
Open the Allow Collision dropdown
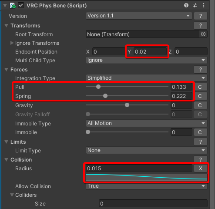click(x=147, y=186)
